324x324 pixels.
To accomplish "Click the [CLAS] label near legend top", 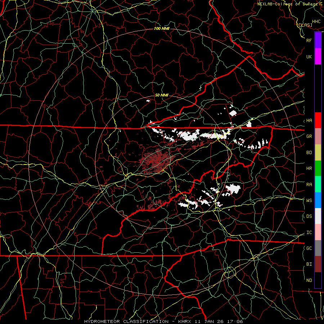I will (304, 25).
